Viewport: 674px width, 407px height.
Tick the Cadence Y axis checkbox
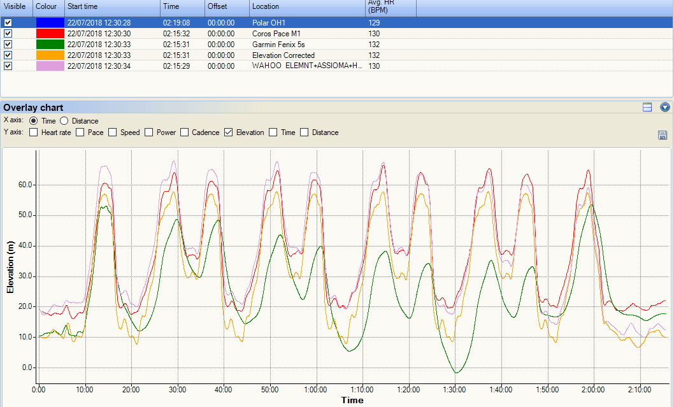185,132
